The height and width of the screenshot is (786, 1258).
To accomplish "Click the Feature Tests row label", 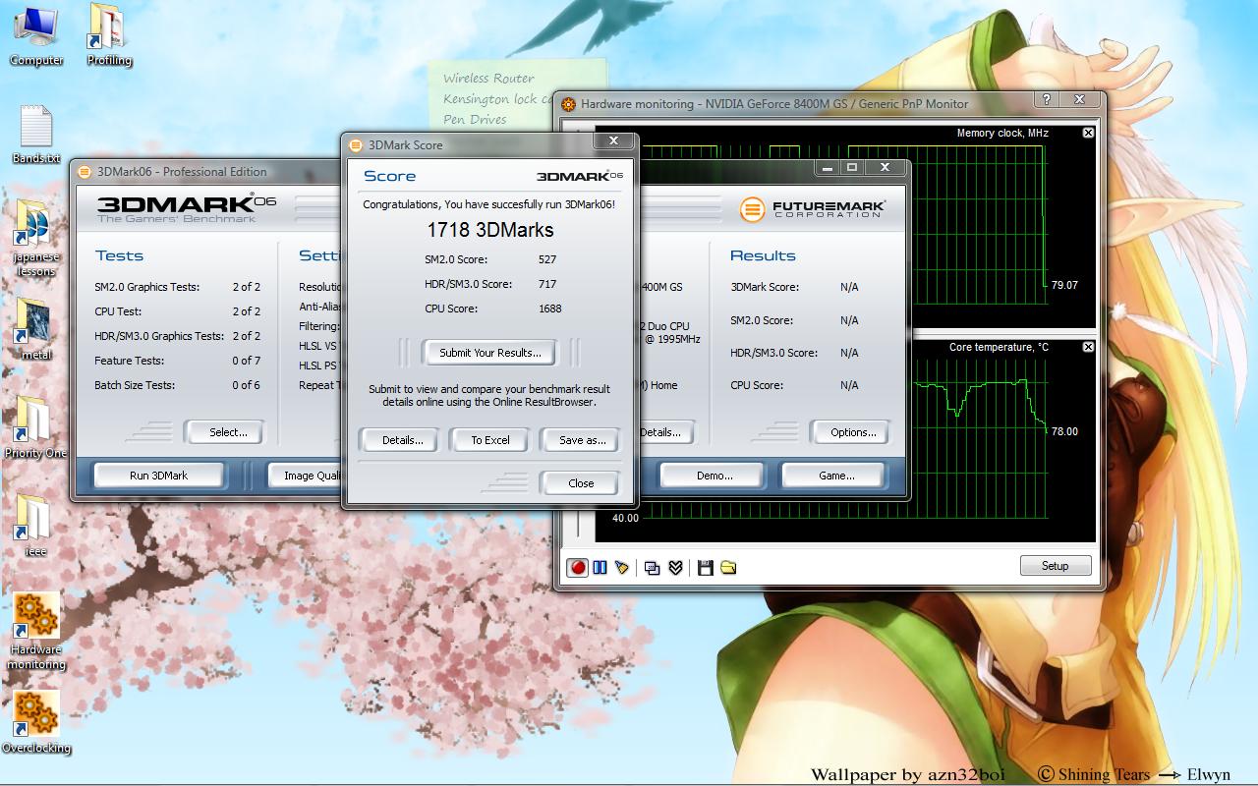I will [x=129, y=361].
